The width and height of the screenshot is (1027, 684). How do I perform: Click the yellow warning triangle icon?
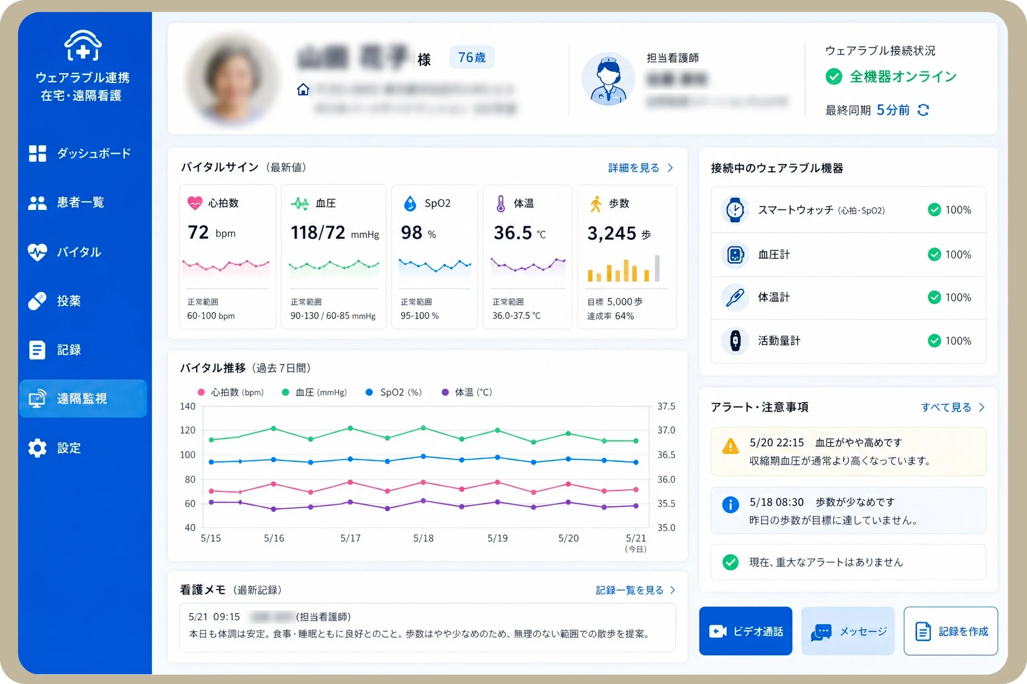tap(731, 446)
